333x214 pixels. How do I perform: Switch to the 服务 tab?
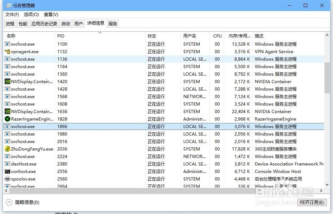[x=113, y=24]
